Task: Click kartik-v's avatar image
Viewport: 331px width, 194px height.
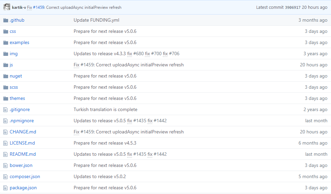Action: tap(7, 7)
